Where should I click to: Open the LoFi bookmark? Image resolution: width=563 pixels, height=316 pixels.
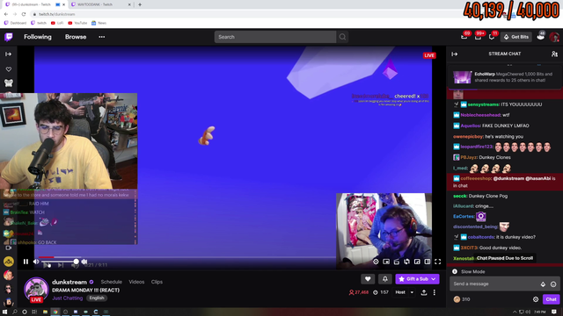(x=57, y=23)
